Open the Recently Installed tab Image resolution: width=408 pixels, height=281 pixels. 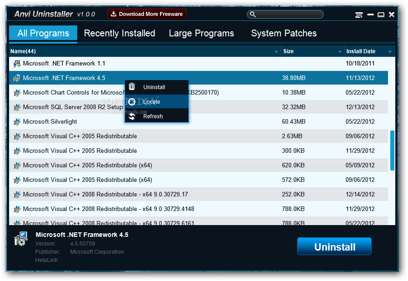[x=119, y=33]
